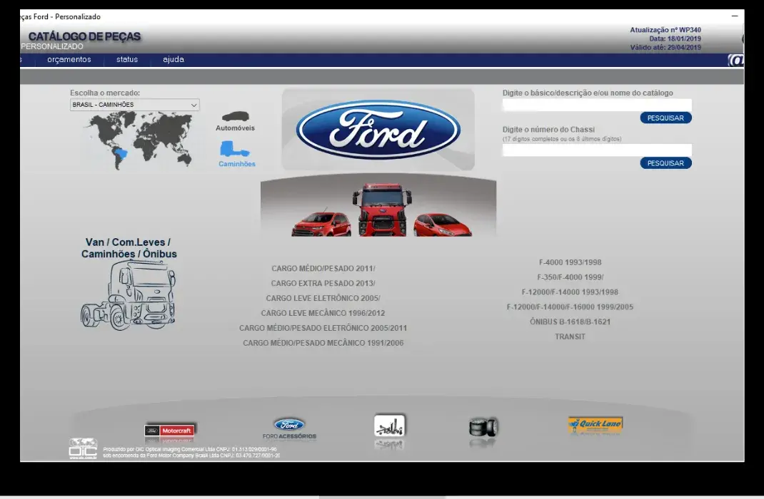This screenshot has height=499, width=764.
Task: Click the Atualização nº WP340 text
Action: (665, 30)
